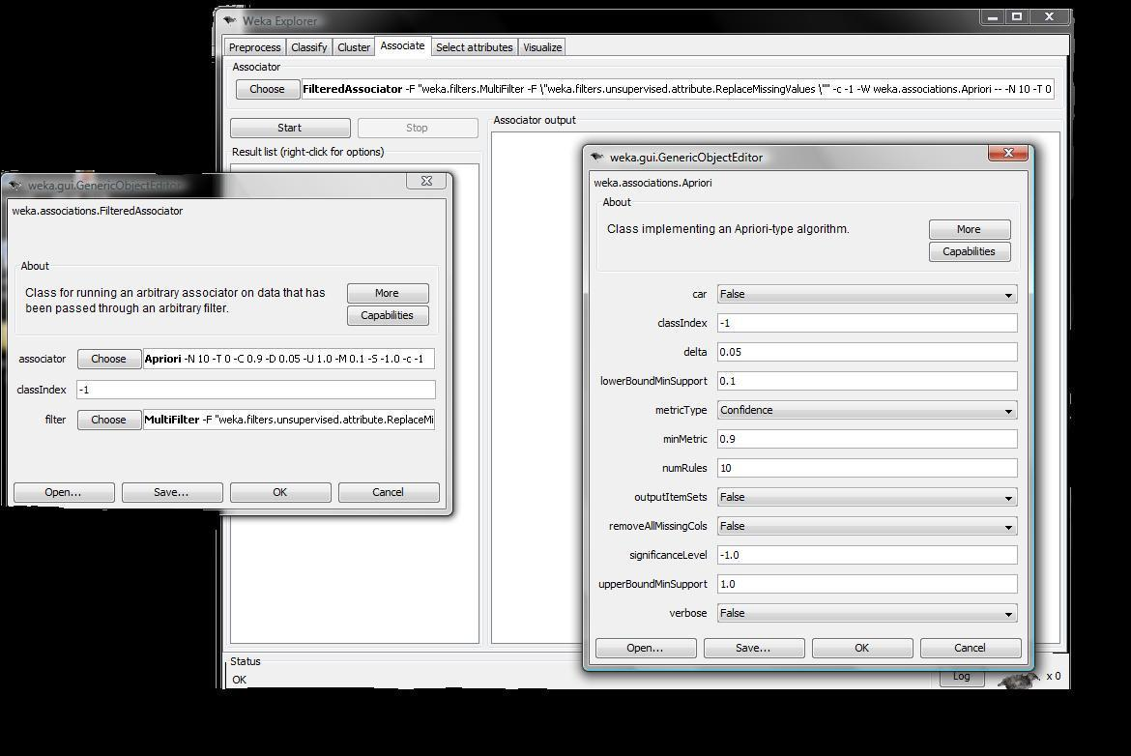Choose a different filter in FilteredAssociator editor
This screenshot has height=756, width=1131.
[x=109, y=420]
